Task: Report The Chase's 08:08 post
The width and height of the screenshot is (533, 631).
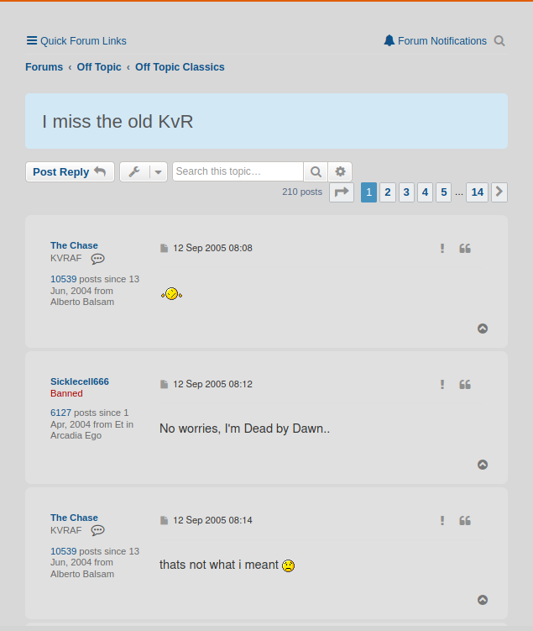Action: [442, 248]
